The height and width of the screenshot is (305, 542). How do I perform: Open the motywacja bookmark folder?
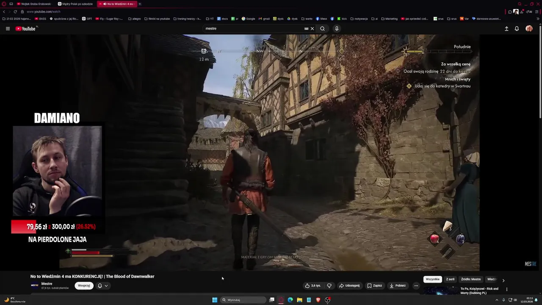(359, 19)
